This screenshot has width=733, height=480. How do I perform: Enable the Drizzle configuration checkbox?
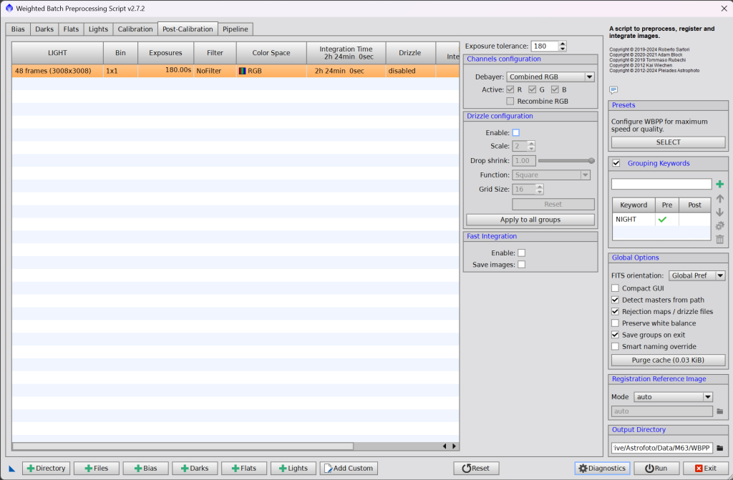coord(516,132)
